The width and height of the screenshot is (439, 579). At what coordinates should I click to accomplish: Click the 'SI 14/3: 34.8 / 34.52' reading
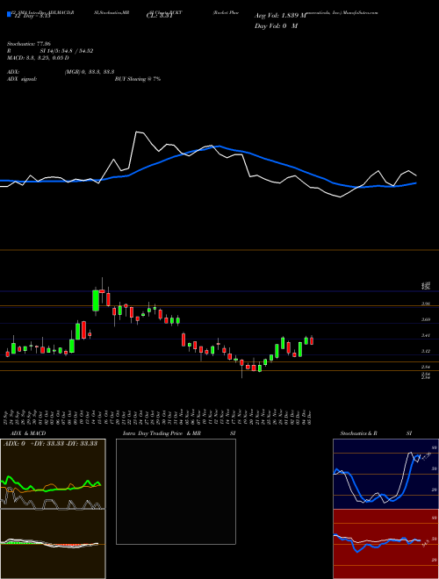click(67, 51)
